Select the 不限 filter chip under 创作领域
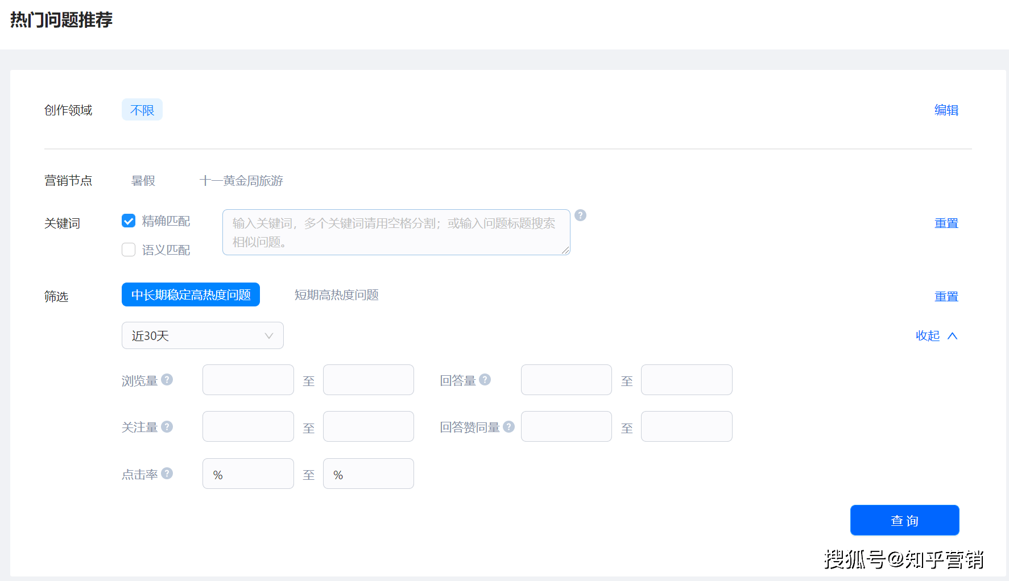This screenshot has height=581, width=1009. coord(142,110)
